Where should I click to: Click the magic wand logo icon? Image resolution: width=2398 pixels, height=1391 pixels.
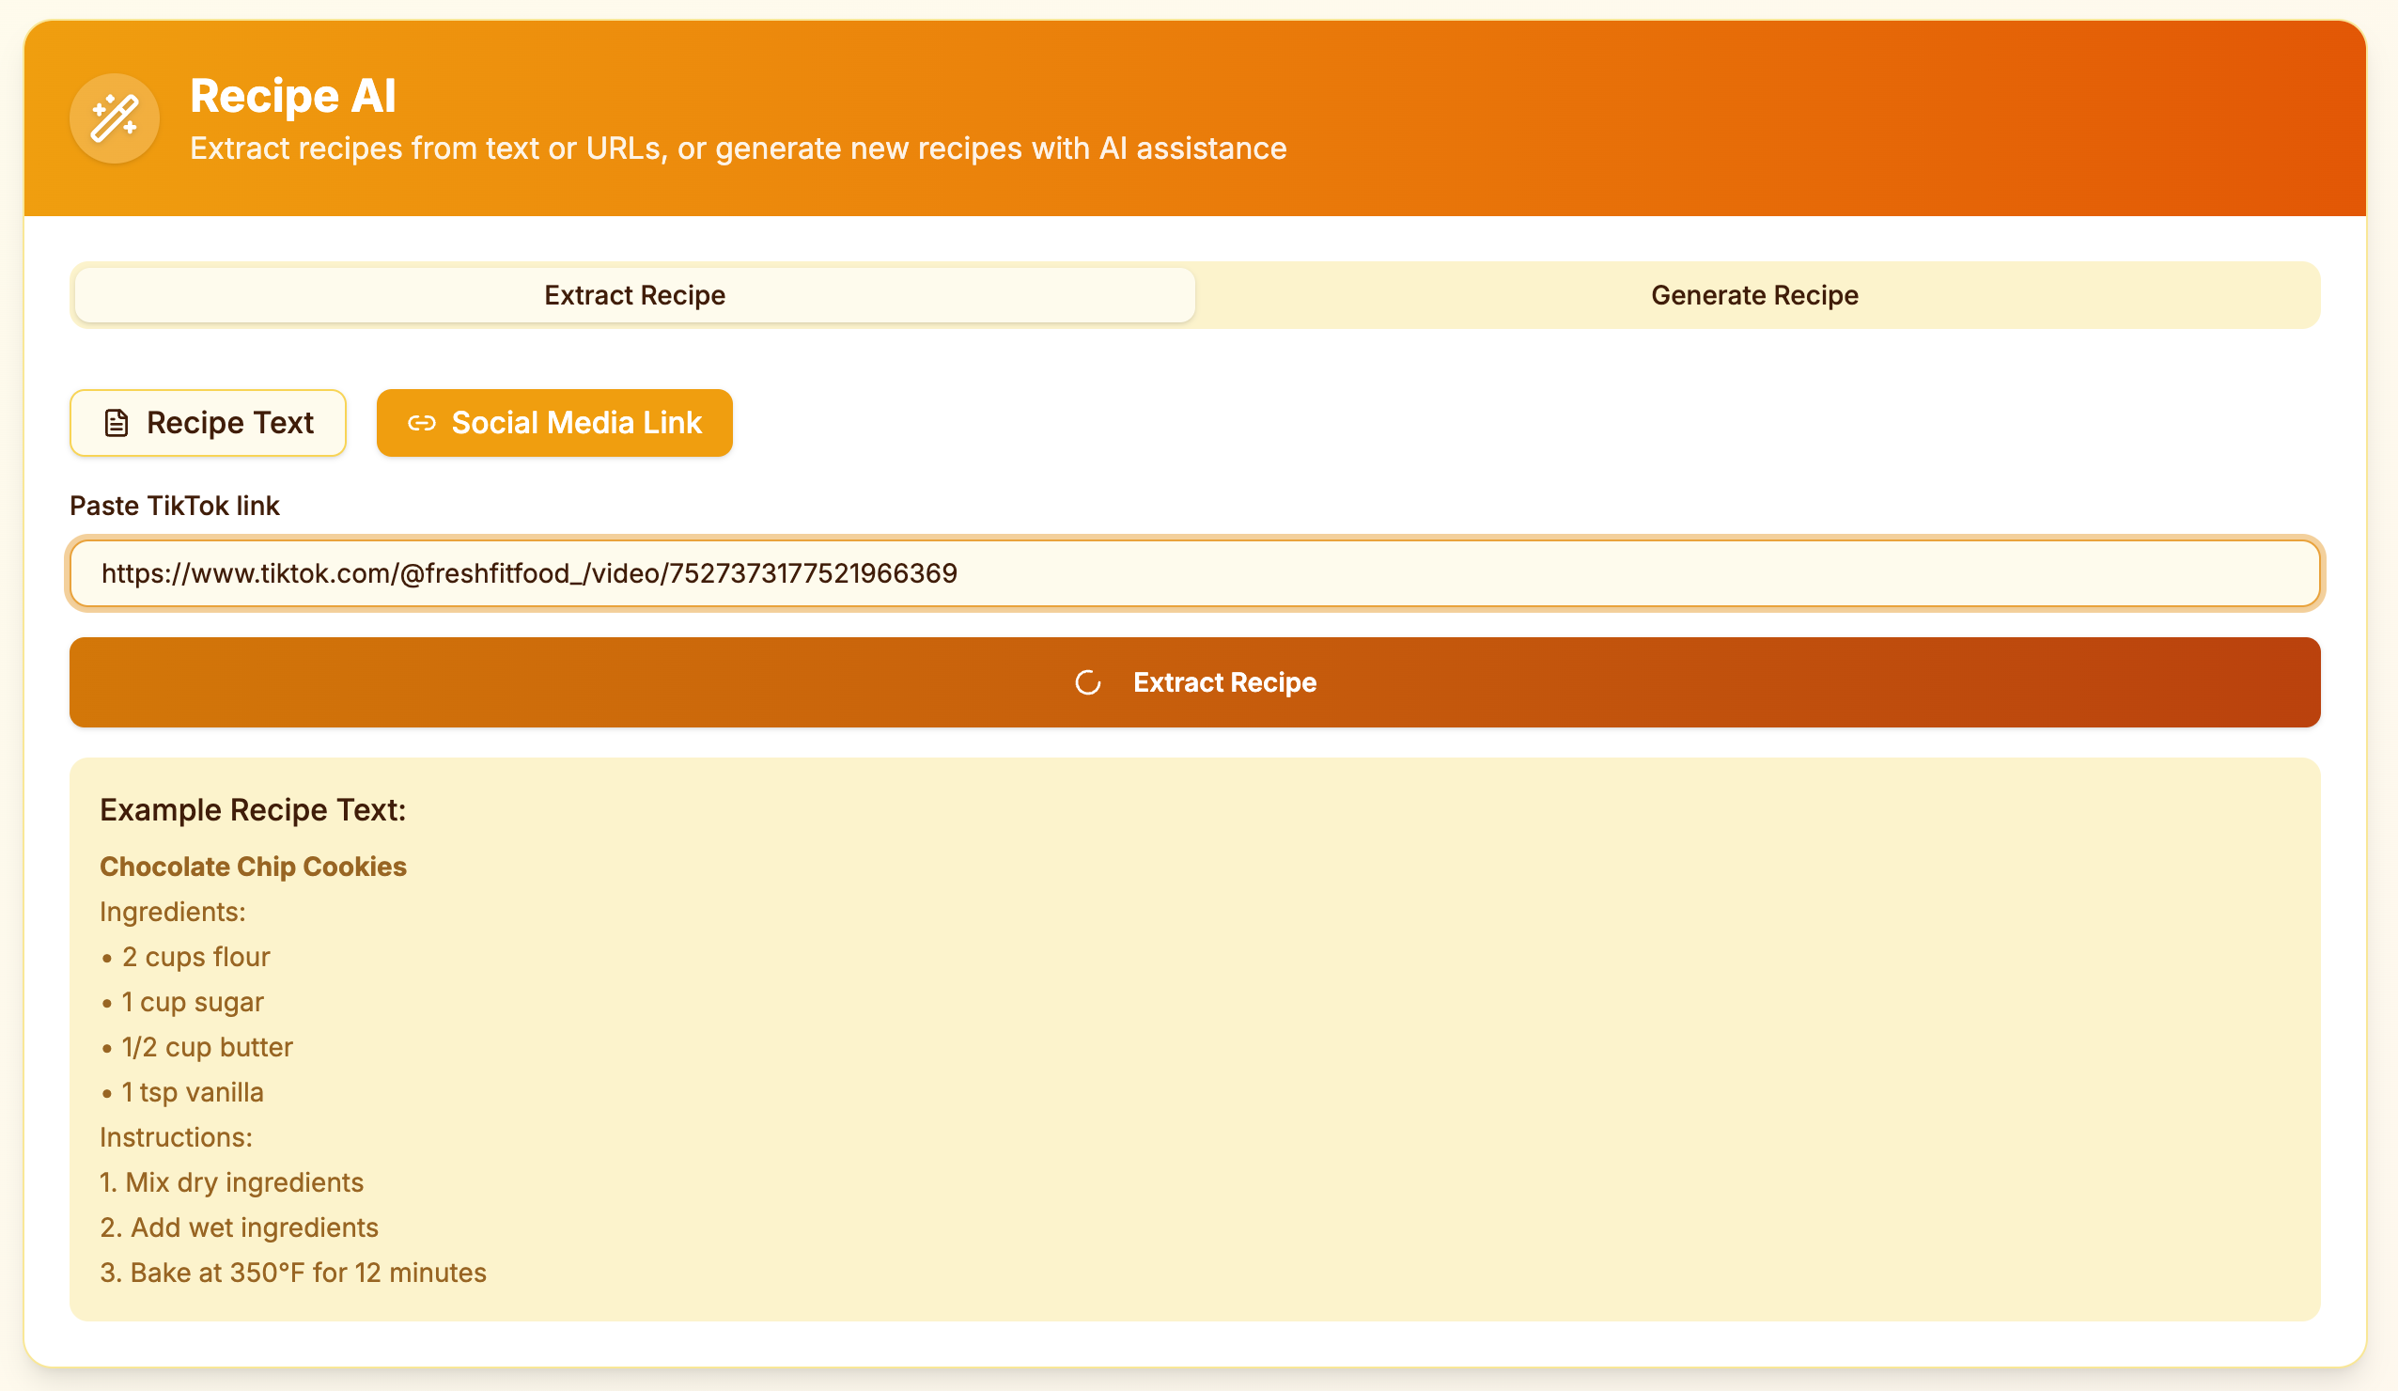tap(115, 119)
